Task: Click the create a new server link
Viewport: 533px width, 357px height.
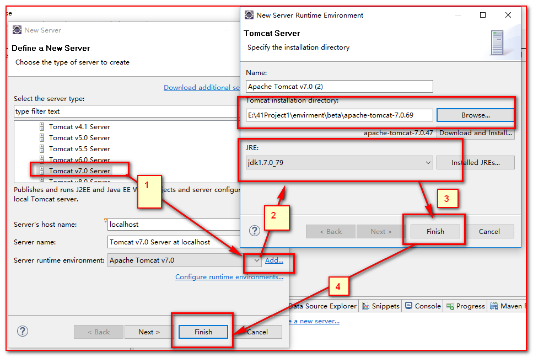Action: [x=314, y=321]
